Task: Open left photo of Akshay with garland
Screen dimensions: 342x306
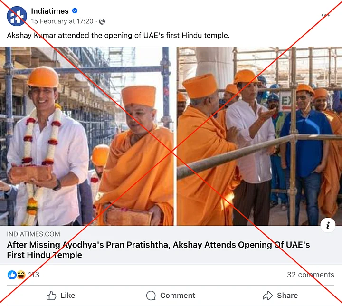Action: [x=87, y=136]
